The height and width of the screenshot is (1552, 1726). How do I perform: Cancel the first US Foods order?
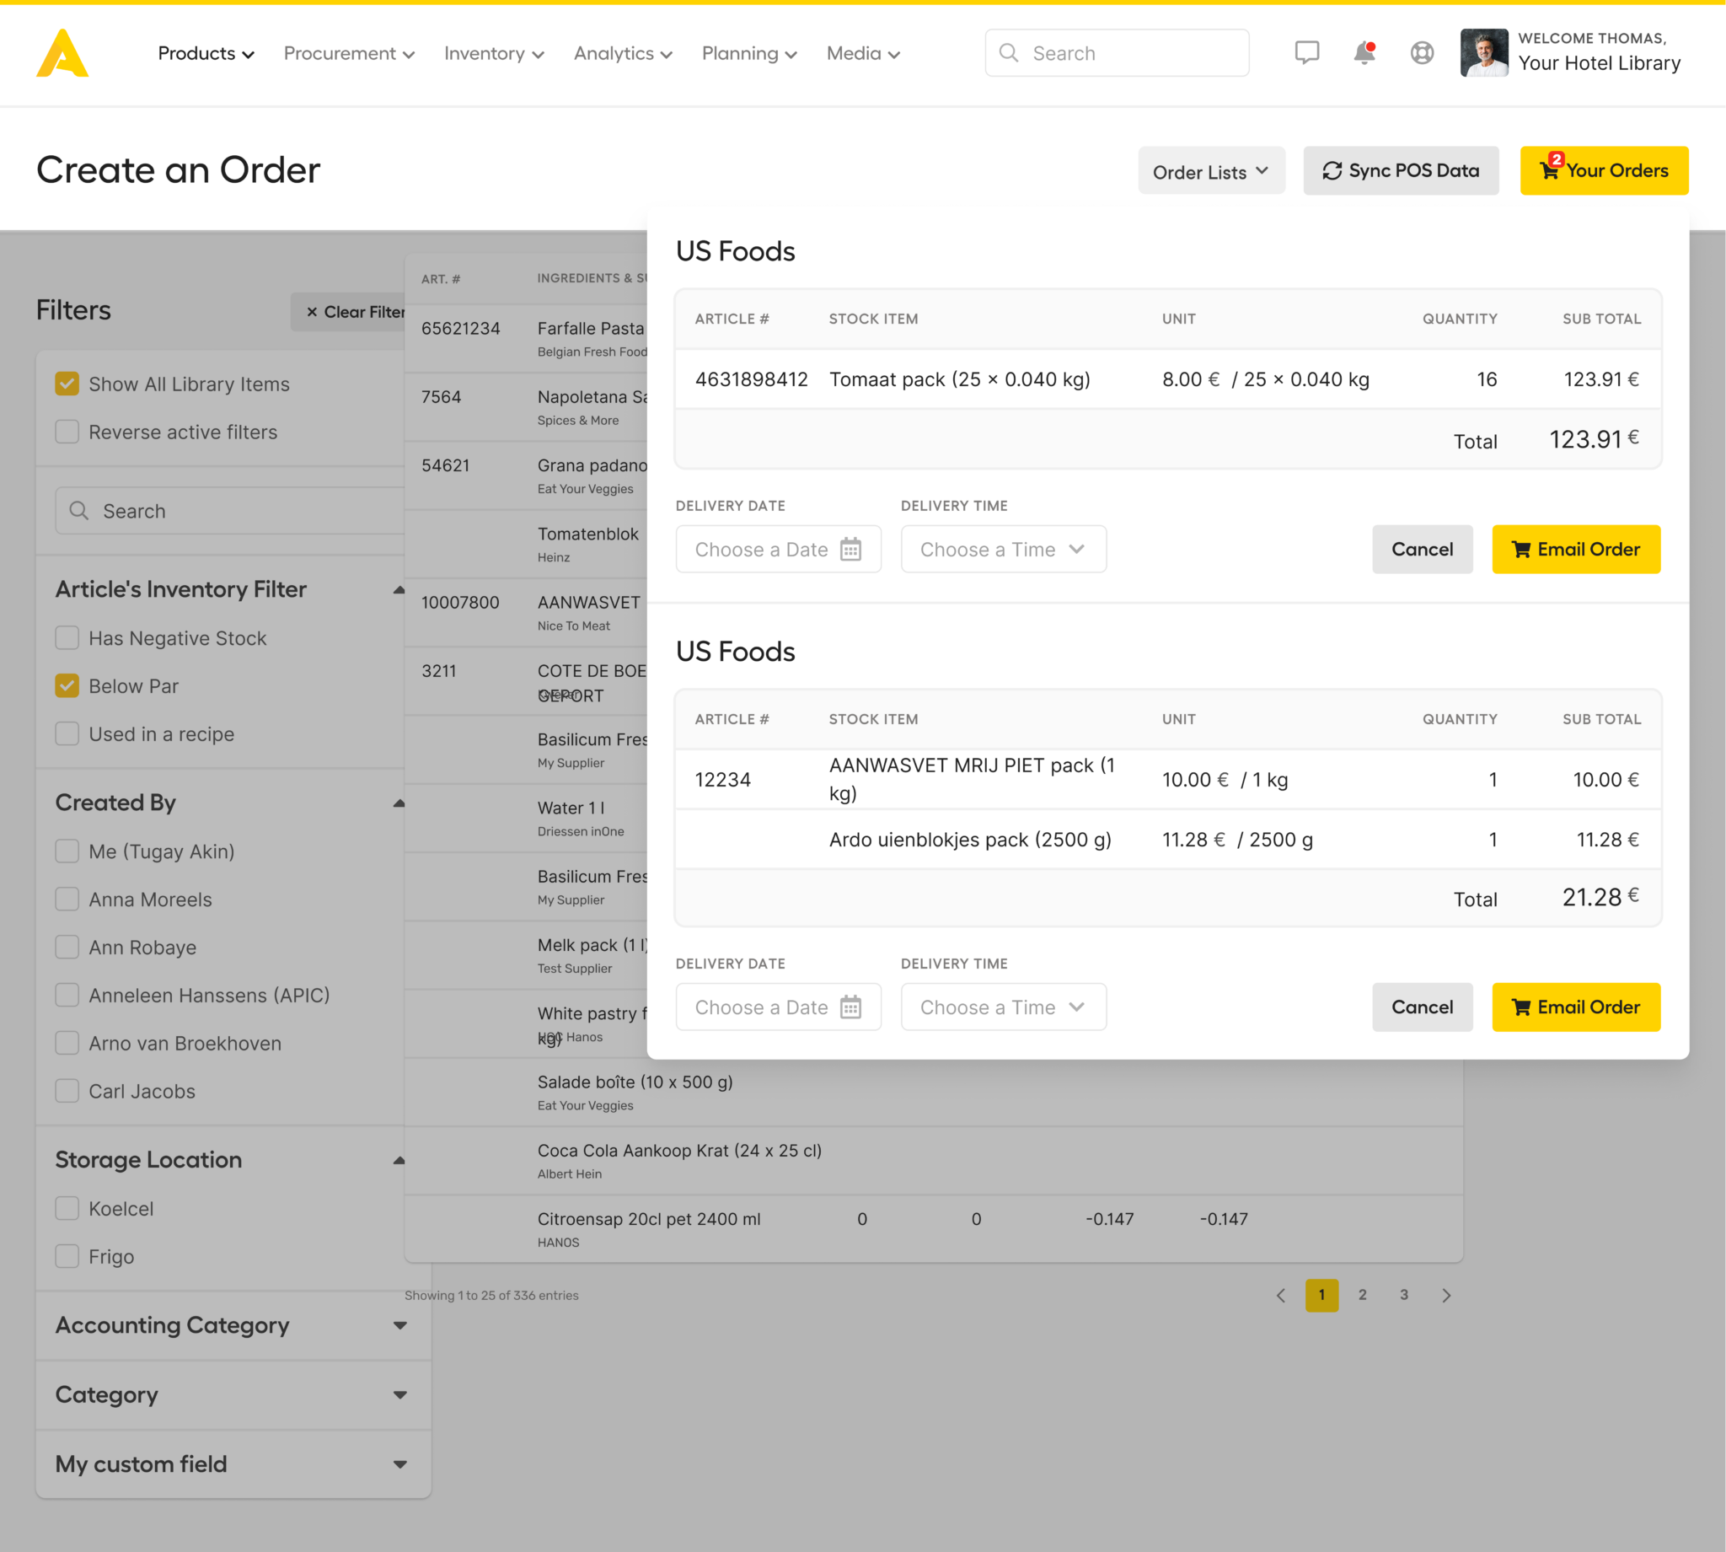tap(1422, 549)
